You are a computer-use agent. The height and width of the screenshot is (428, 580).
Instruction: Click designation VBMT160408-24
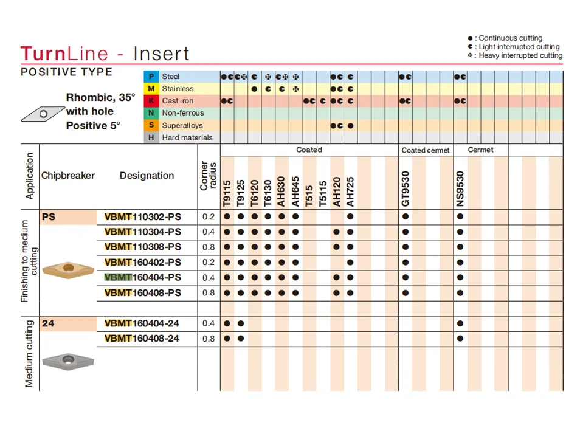(142, 339)
